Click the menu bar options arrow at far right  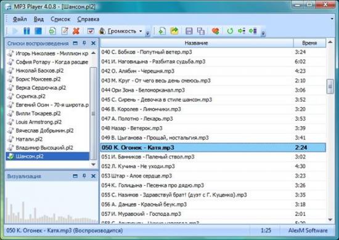click(332, 19)
